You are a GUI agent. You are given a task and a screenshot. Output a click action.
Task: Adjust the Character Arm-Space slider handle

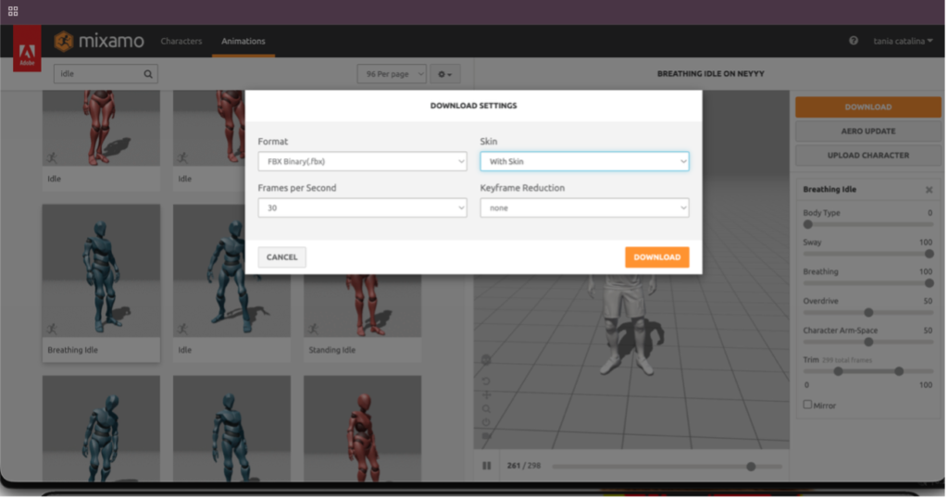(868, 343)
